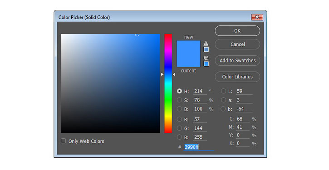
Task: Click the left hue slider arrow
Action: [x=162, y=74]
